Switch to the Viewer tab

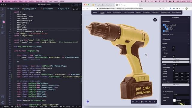coord(95,12)
